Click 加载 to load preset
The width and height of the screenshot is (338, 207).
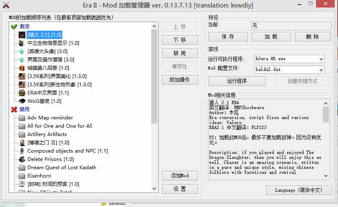coord(271,37)
